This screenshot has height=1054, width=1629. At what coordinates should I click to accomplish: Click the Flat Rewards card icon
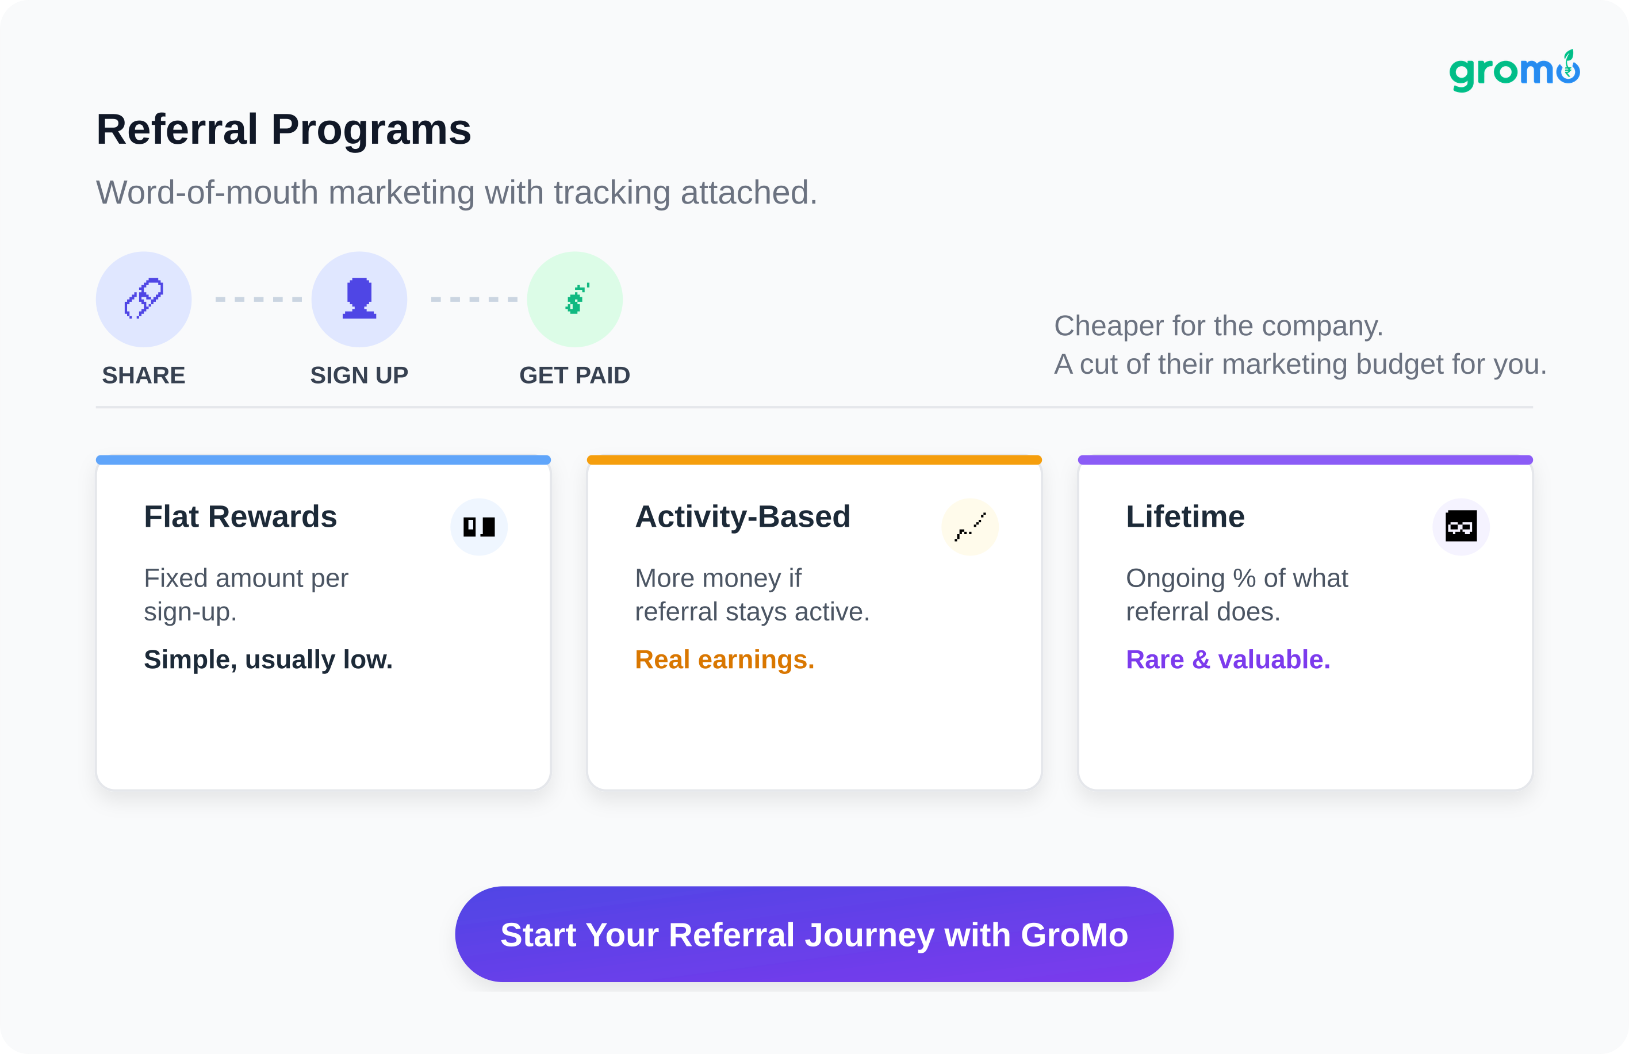tap(479, 527)
